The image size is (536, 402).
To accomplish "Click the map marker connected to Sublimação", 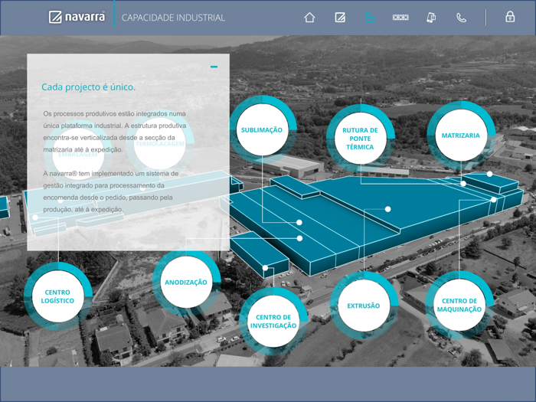I will [299, 223].
